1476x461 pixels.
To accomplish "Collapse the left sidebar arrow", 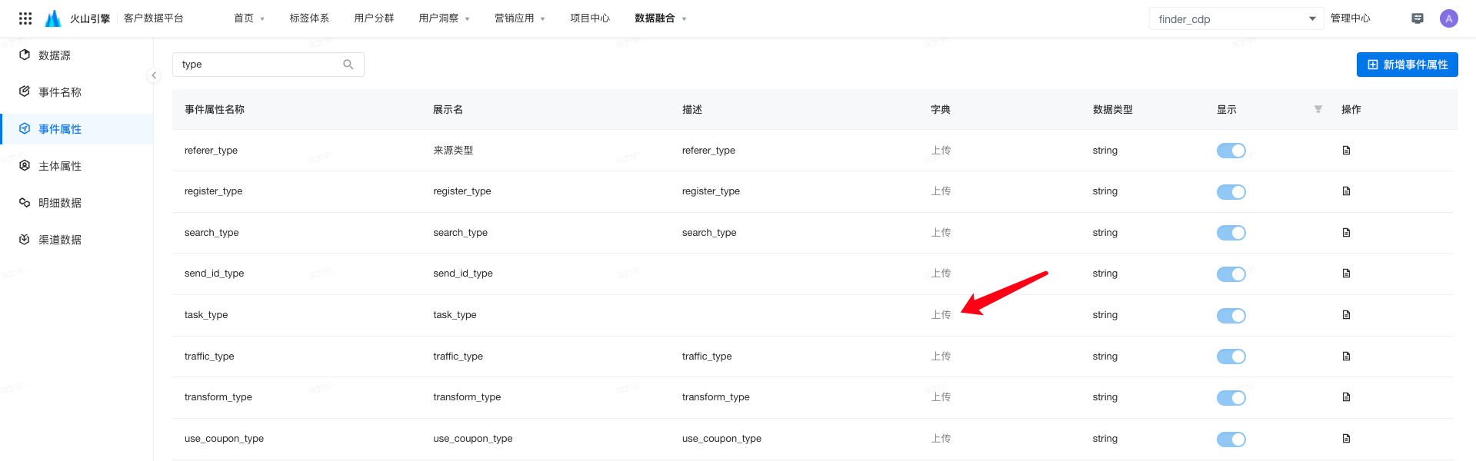I will (x=154, y=75).
